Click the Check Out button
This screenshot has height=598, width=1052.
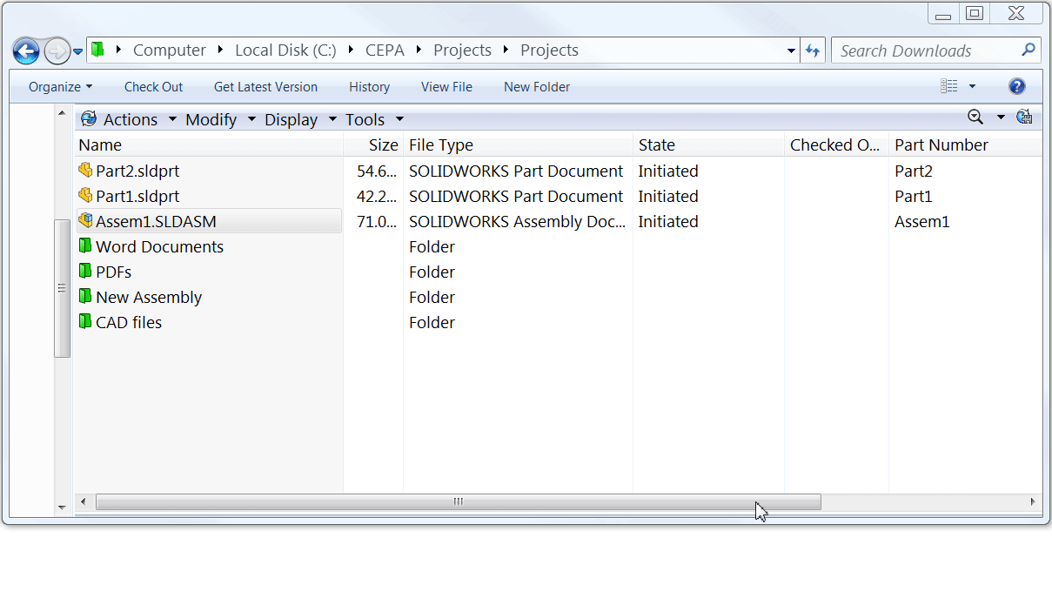153,87
